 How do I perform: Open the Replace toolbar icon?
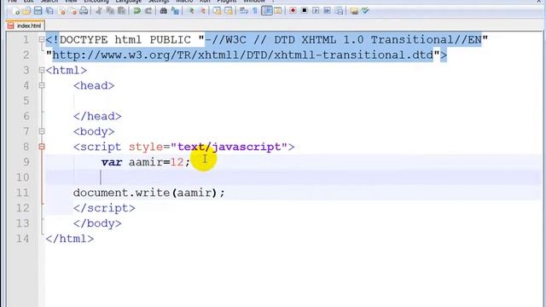tap(175, 11)
